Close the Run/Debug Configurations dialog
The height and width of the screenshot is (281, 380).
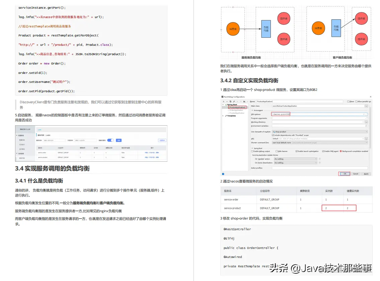[x=370, y=97]
